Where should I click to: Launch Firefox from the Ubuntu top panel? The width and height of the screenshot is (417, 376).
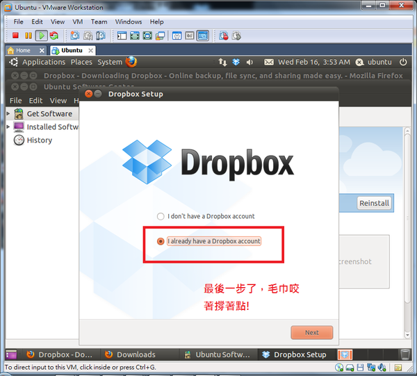131,62
